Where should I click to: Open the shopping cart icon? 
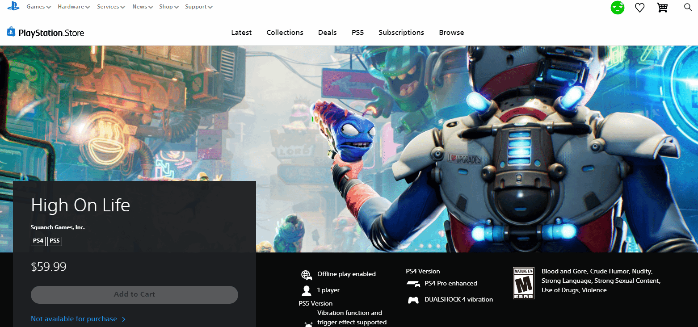[x=662, y=8]
